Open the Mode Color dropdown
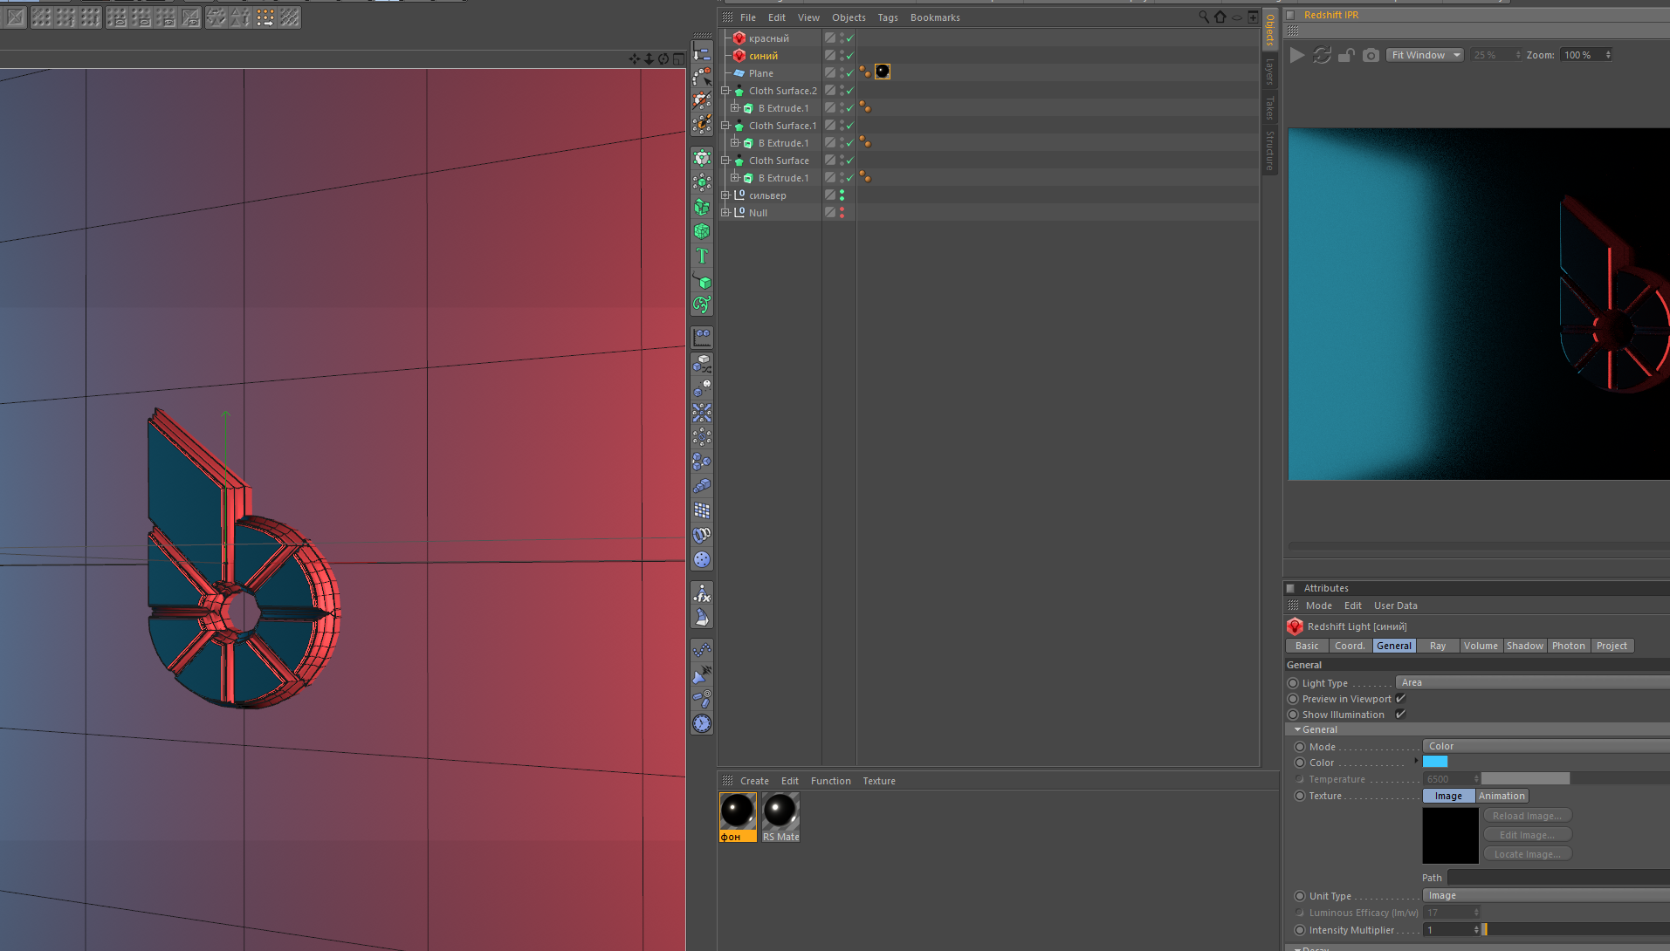Screen dimensions: 1670x951 click(x=1546, y=746)
